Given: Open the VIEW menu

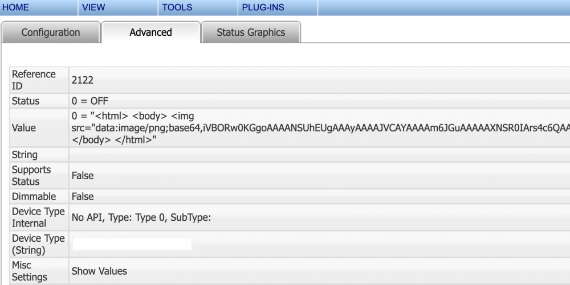Looking at the screenshot, I should (x=93, y=7).
